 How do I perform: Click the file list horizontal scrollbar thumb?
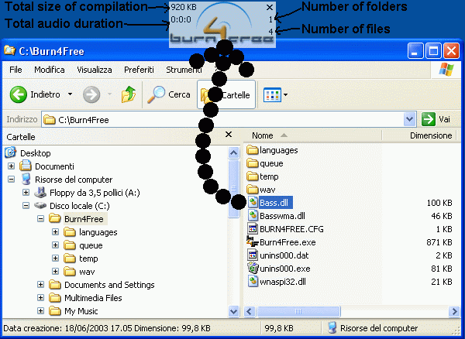click(x=298, y=311)
